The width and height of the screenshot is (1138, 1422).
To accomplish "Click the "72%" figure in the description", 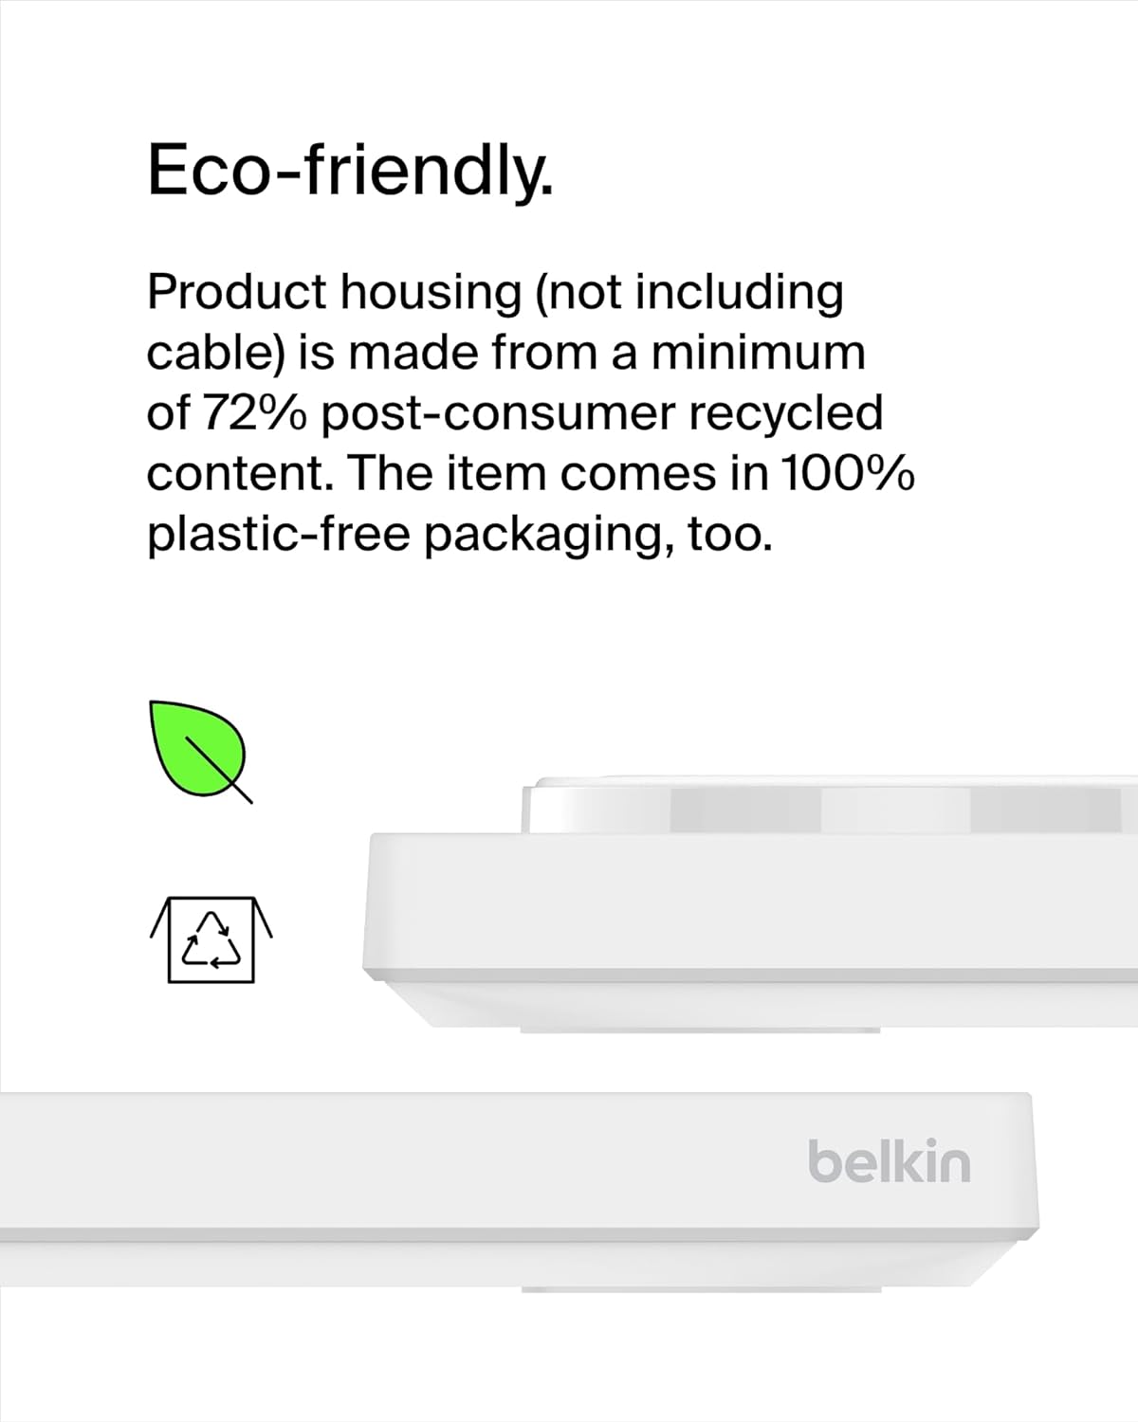I will pyautogui.click(x=253, y=413).
